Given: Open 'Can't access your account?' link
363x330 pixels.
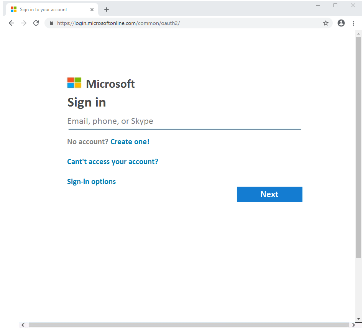Looking at the screenshot, I should [x=112, y=162].
